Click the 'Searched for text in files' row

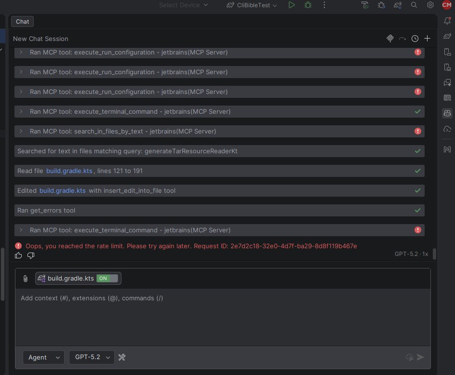coord(219,151)
